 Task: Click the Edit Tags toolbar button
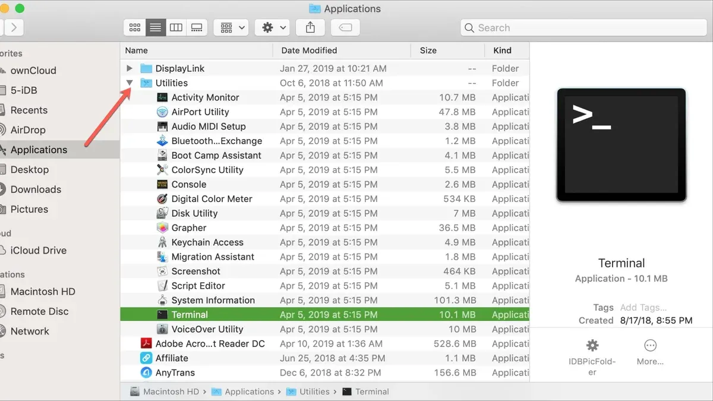(x=345, y=27)
